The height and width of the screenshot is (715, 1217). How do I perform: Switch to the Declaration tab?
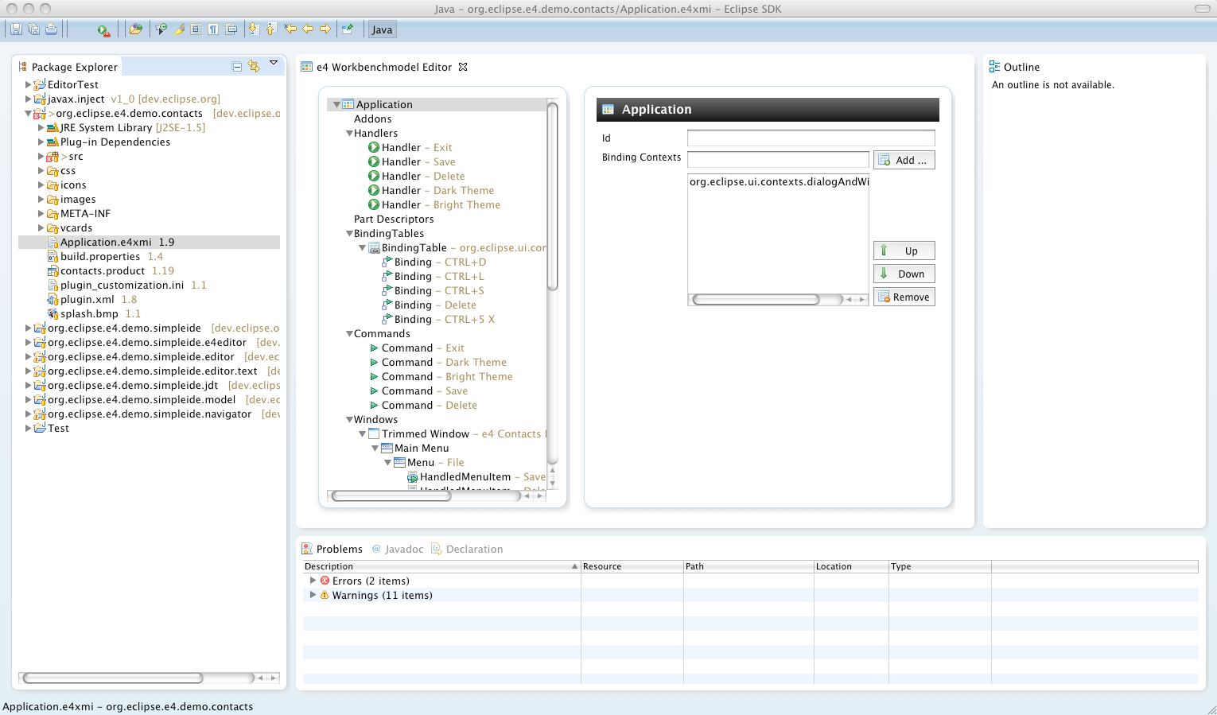click(x=467, y=549)
